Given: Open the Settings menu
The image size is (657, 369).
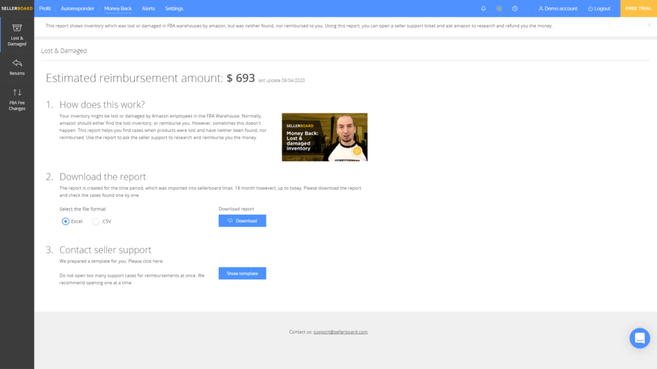Looking at the screenshot, I should tap(174, 8).
